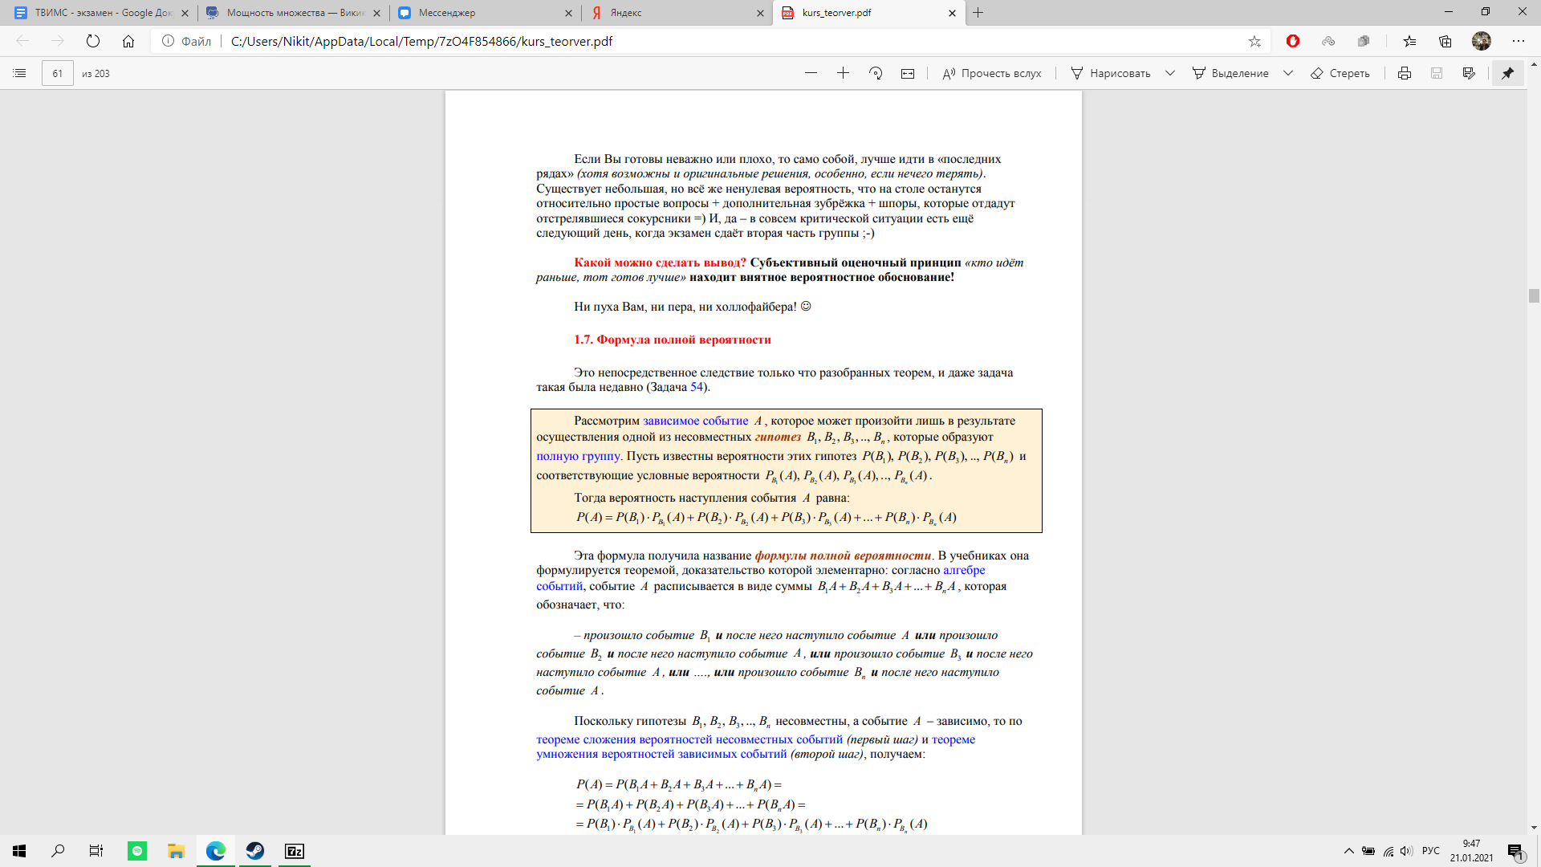The height and width of the screenshot is (867, 1541).
Task: Reload the current page
Action: (93, 41)
